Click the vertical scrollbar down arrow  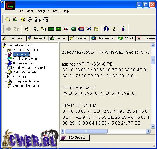point(153,126)
